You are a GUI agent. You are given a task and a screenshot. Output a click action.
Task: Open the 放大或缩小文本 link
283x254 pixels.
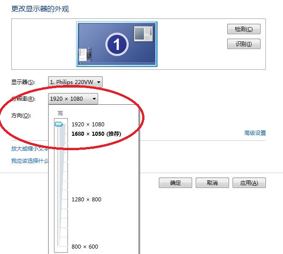(x=29, y=149)
